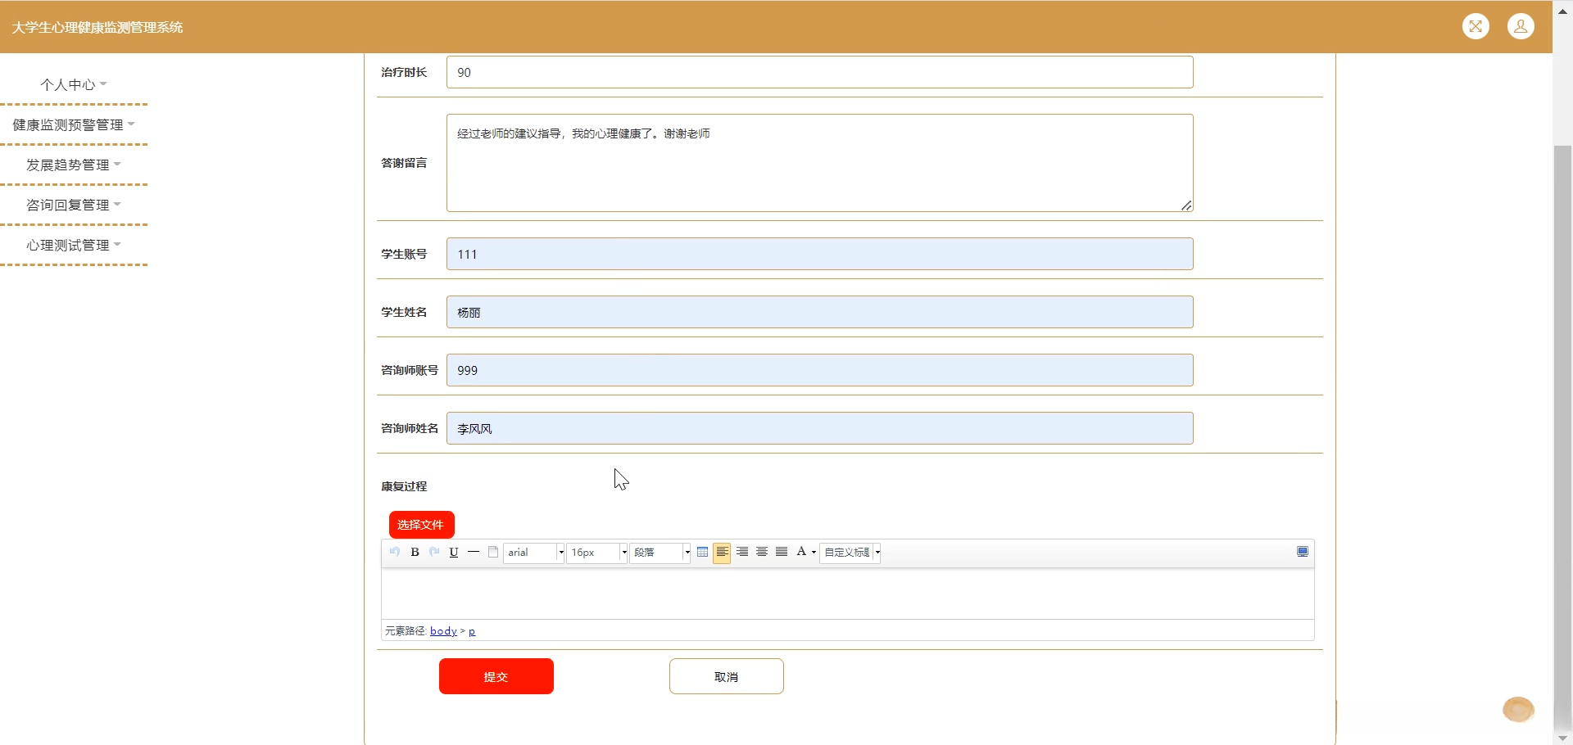Click the redo icon in editor toolbar
1573x745 pixels.
click(434, 553)
